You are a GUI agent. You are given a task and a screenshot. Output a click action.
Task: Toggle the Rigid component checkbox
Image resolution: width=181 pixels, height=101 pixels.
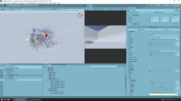(x=150, y=63)
